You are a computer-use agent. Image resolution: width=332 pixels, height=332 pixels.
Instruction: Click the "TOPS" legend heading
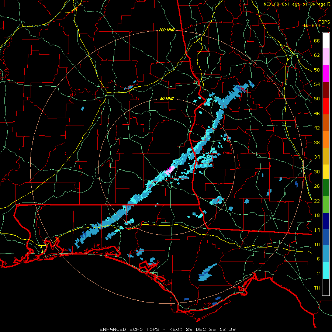tap(324, 22)
